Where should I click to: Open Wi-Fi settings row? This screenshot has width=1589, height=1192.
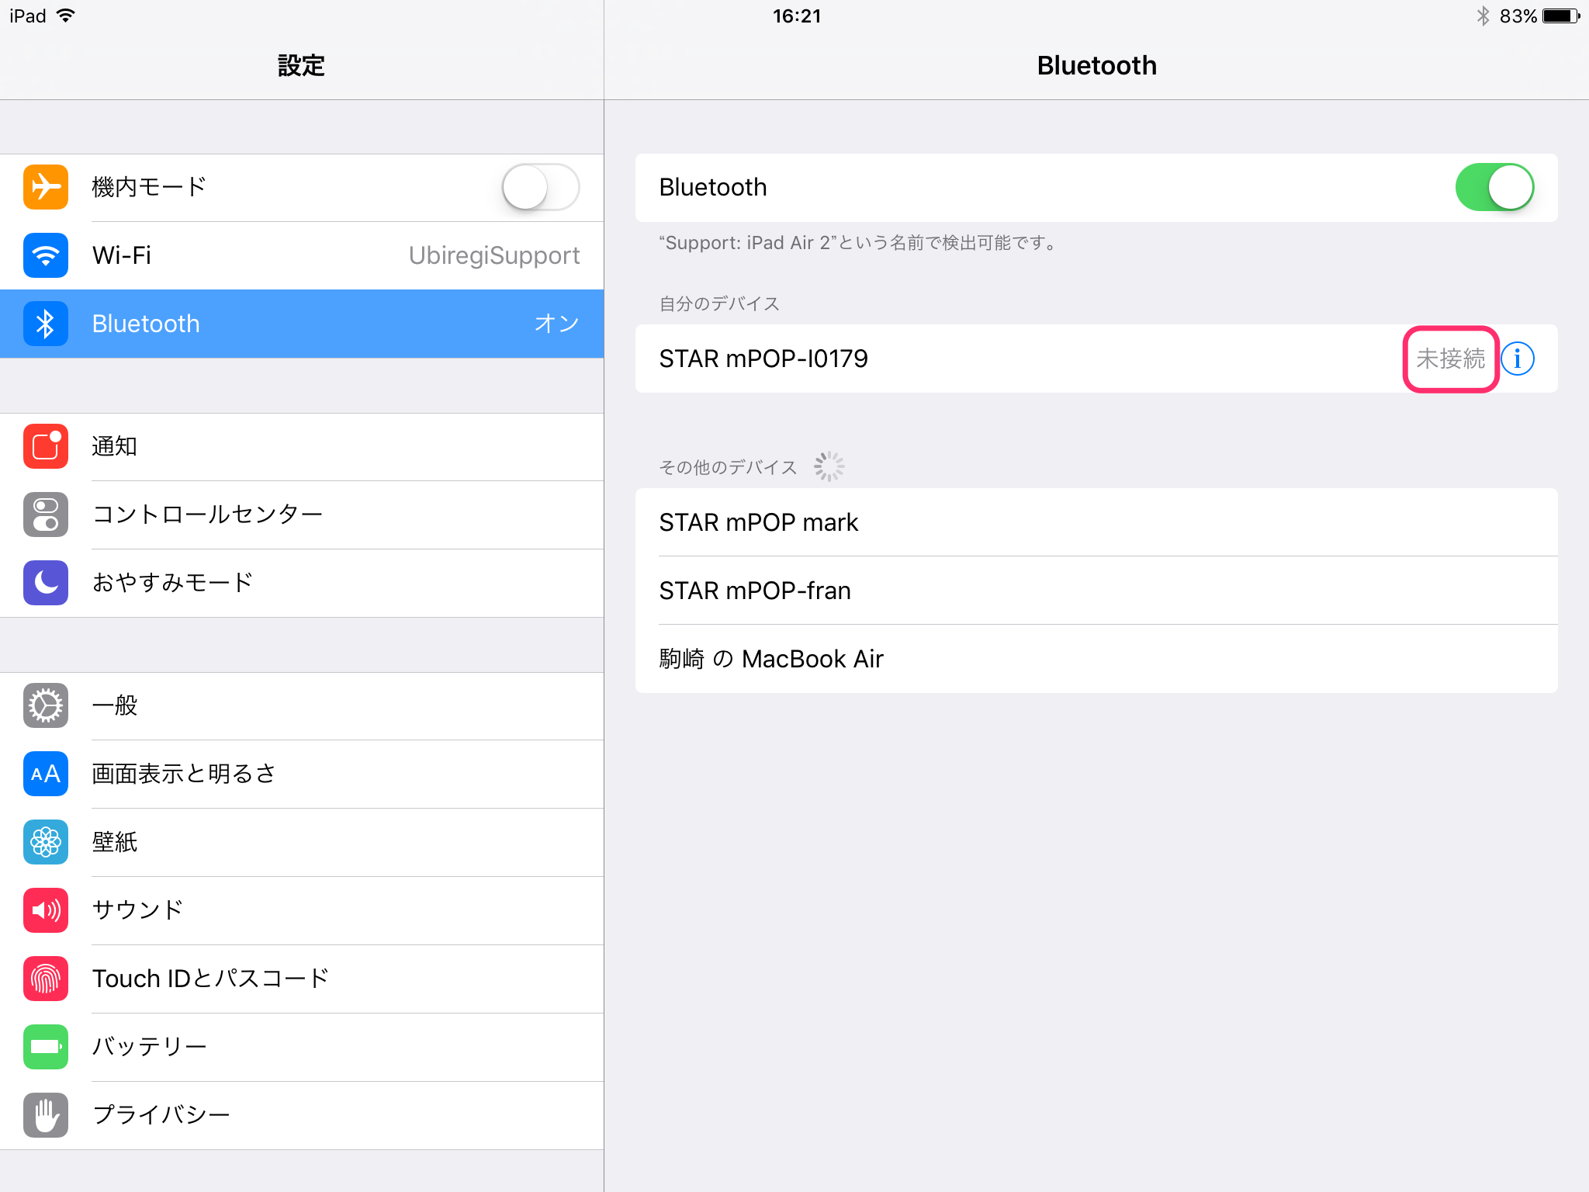tap(302, 255)
